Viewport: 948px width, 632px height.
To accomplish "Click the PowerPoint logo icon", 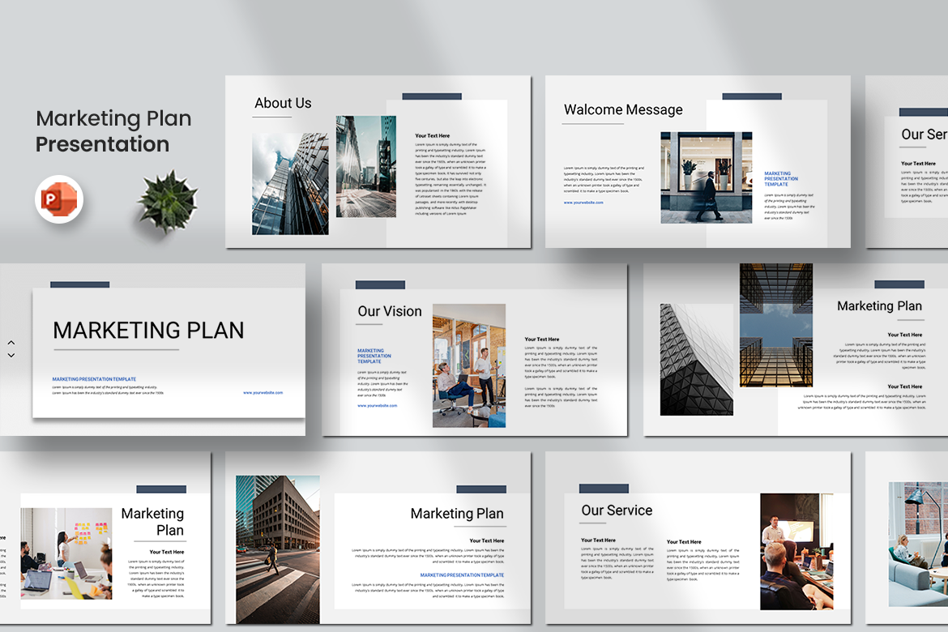I will [59, 199].
